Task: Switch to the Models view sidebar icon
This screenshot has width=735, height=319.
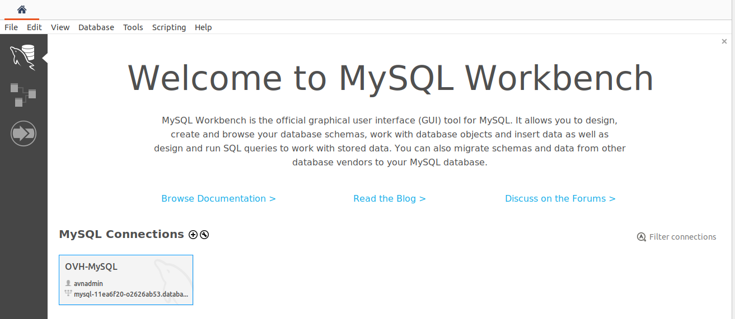Action: tap(23, 94)
